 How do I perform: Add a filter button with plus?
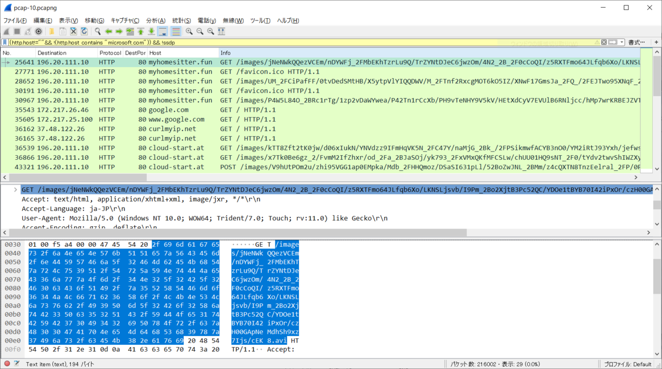click(656, 42)
